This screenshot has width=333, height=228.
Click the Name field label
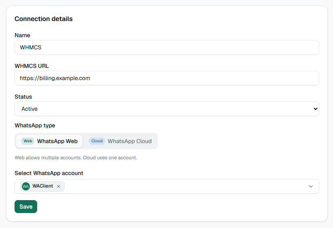tap(22, 35)
